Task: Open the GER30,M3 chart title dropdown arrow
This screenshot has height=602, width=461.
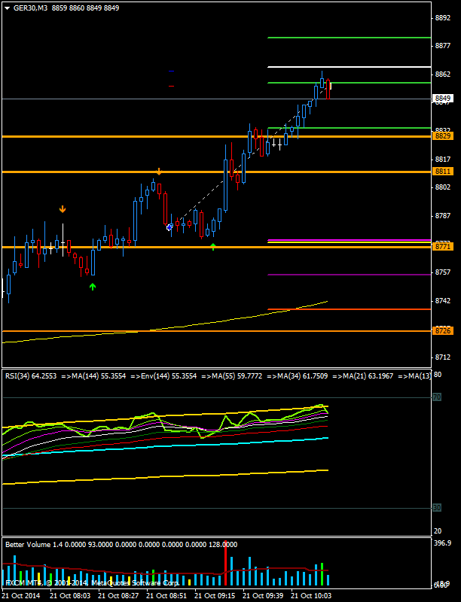Action: [7, 7]
